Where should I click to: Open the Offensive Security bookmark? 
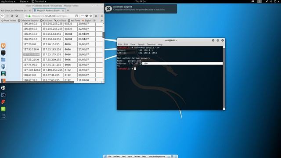[28, 21]
